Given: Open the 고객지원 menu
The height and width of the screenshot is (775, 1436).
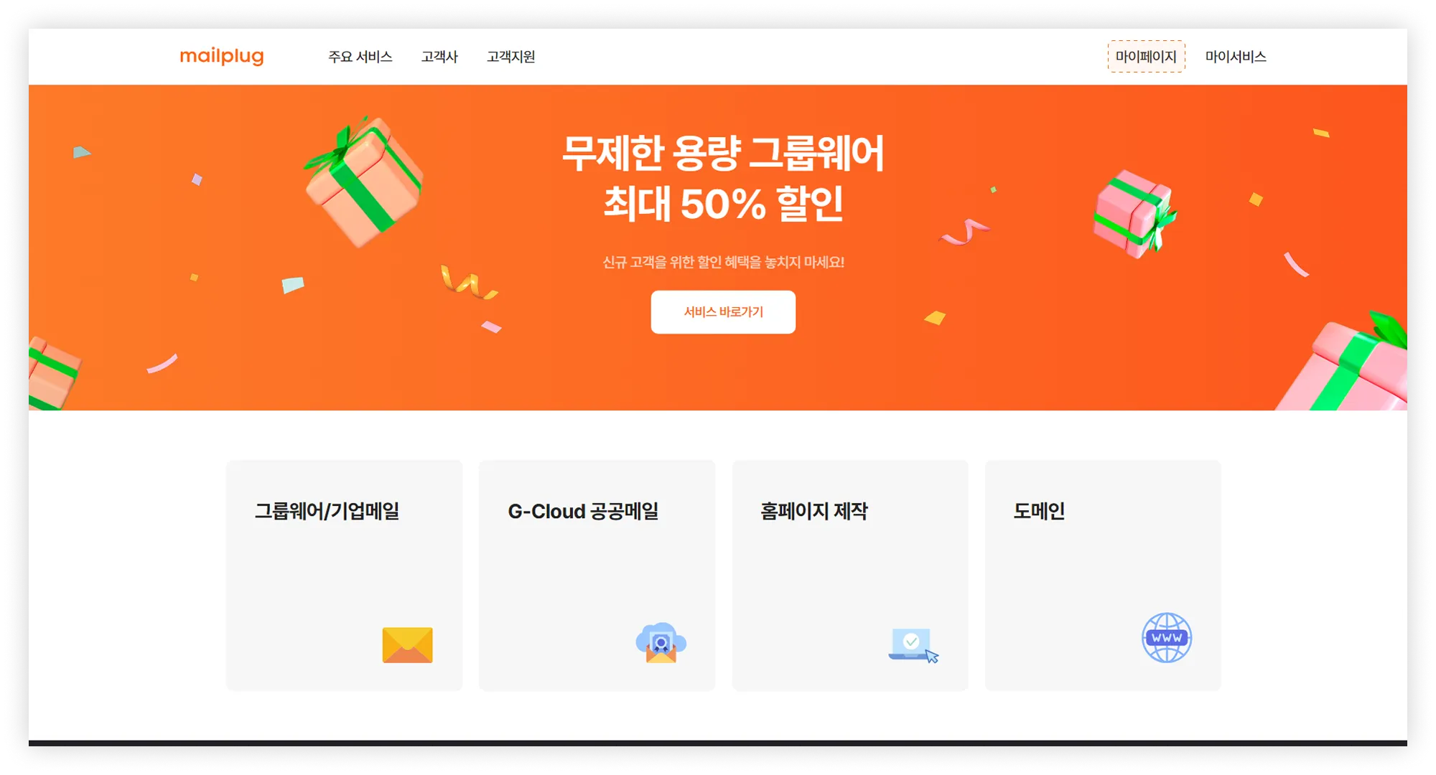Looking at the screenshot, I should (x=511, y=57).
